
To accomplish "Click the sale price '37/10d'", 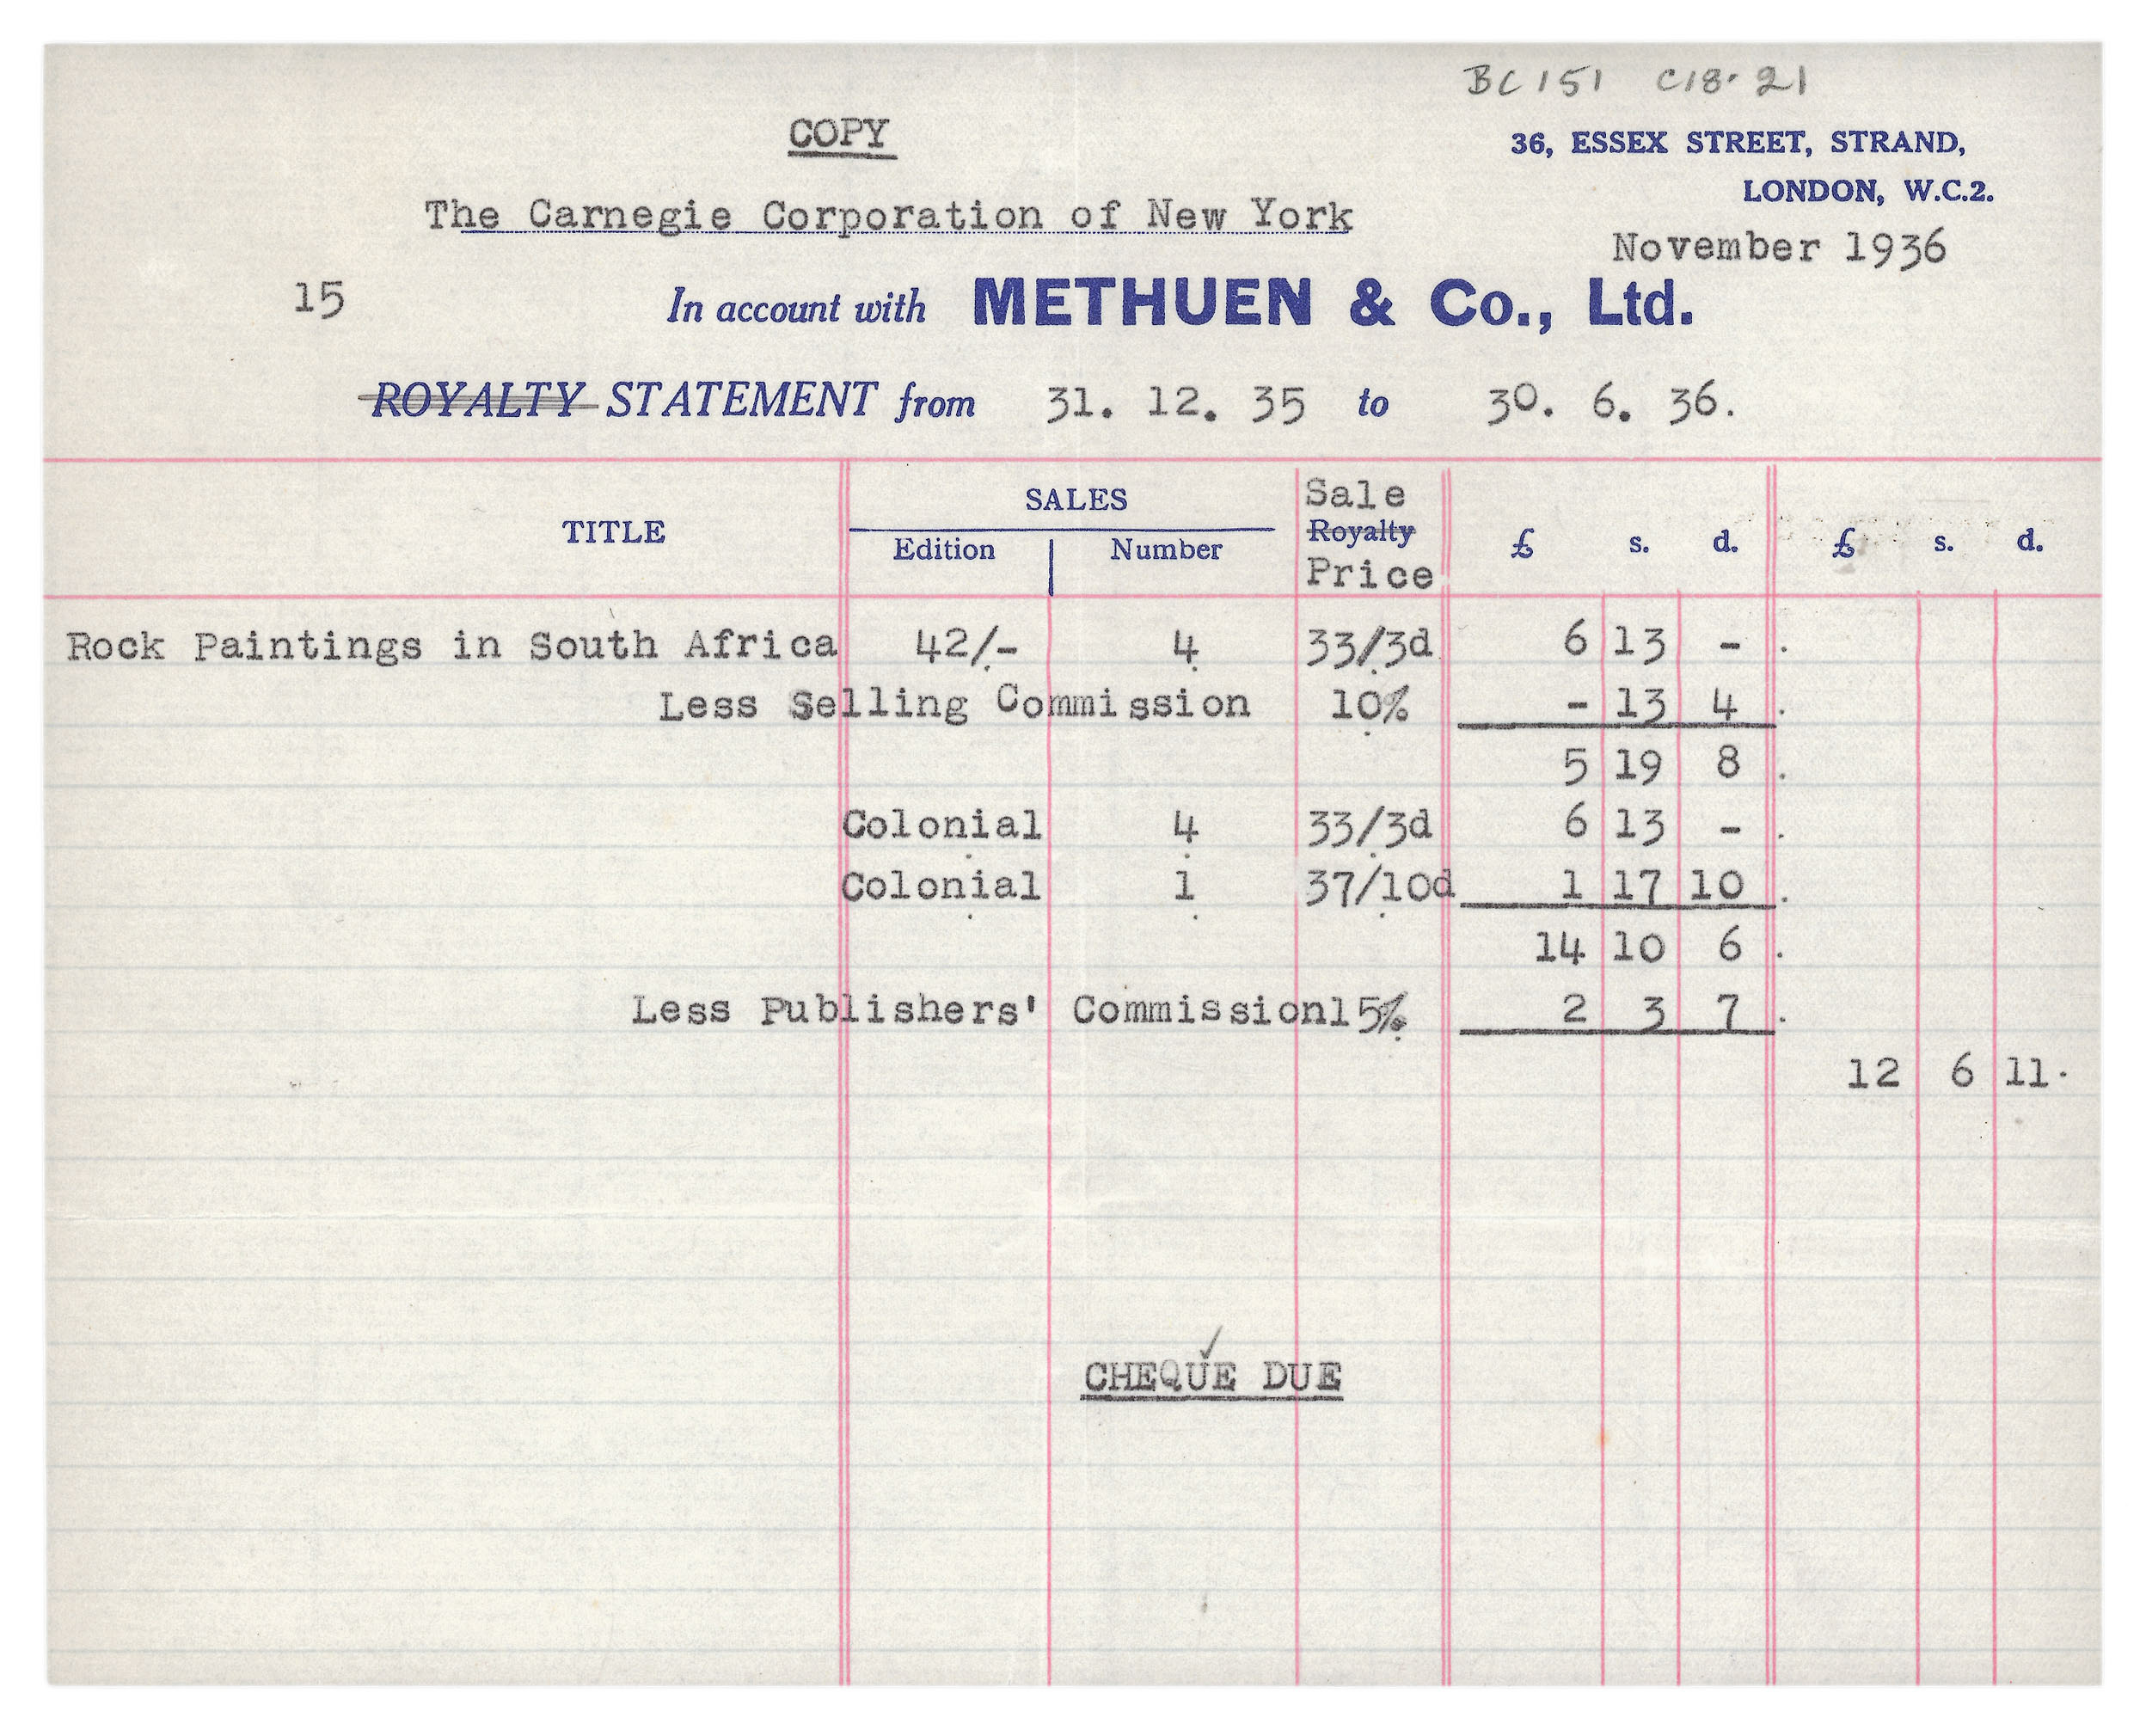I will point(1380,886).
